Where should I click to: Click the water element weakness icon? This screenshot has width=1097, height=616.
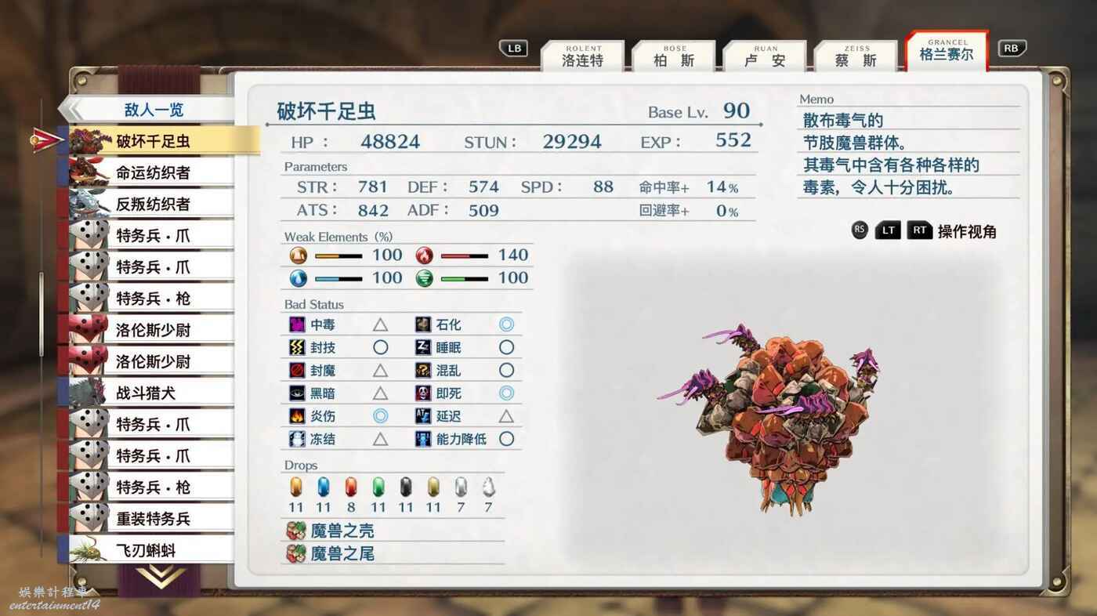tap(298, 278)
